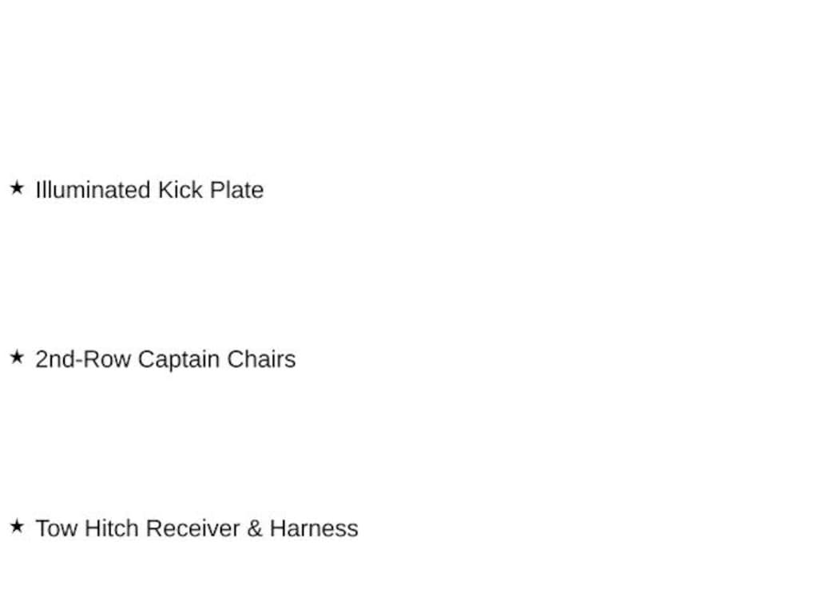Click the word Tow

[57, 528]
